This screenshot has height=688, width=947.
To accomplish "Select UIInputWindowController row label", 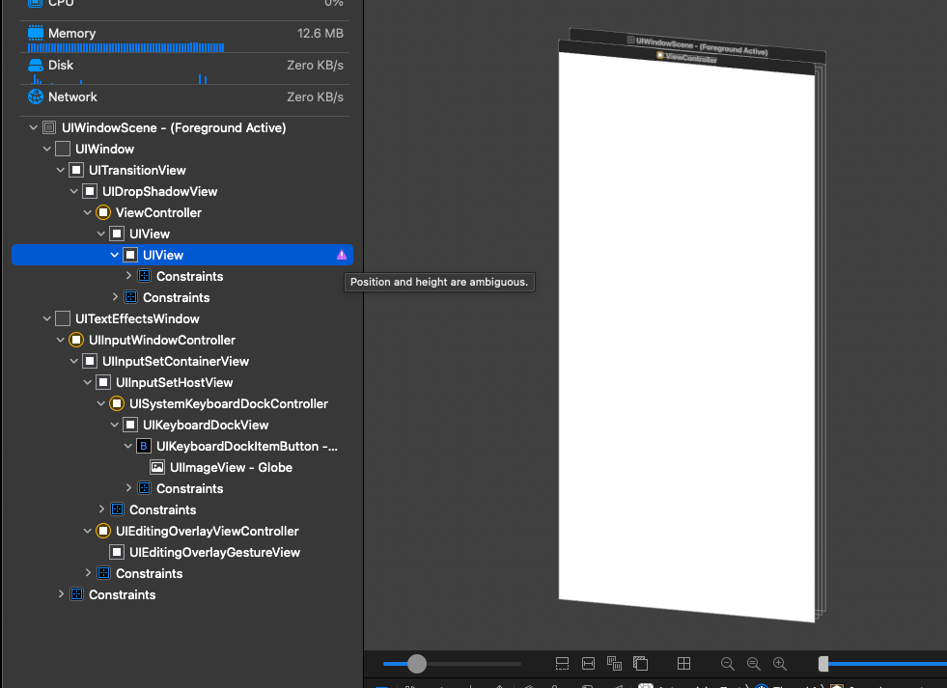I will pyautogui.click(x=162, y=340).
